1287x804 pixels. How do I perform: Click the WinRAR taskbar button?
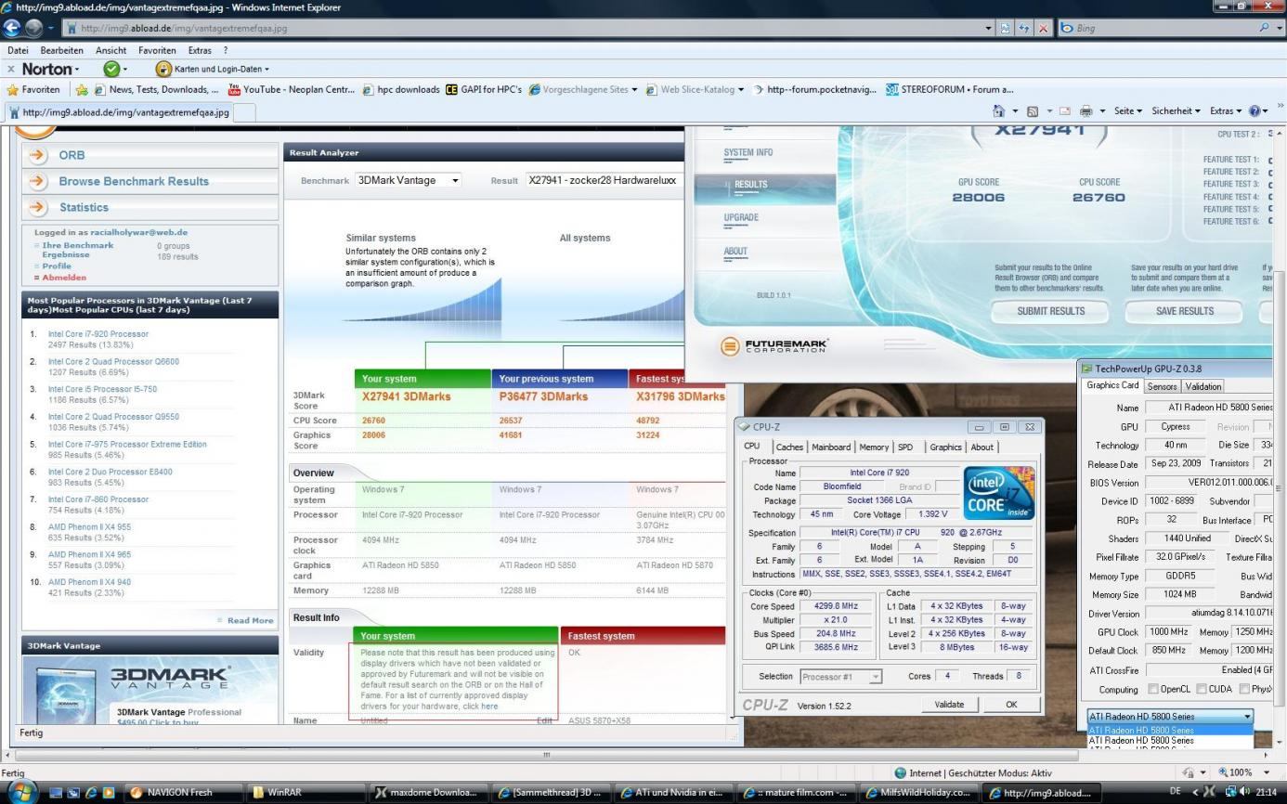pos(305,793)
